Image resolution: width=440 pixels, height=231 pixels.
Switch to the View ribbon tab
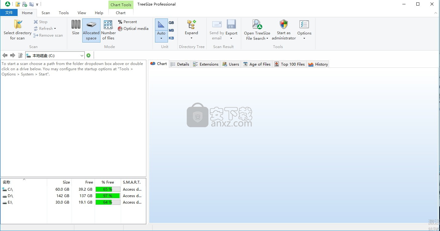(x=82, y=13)
